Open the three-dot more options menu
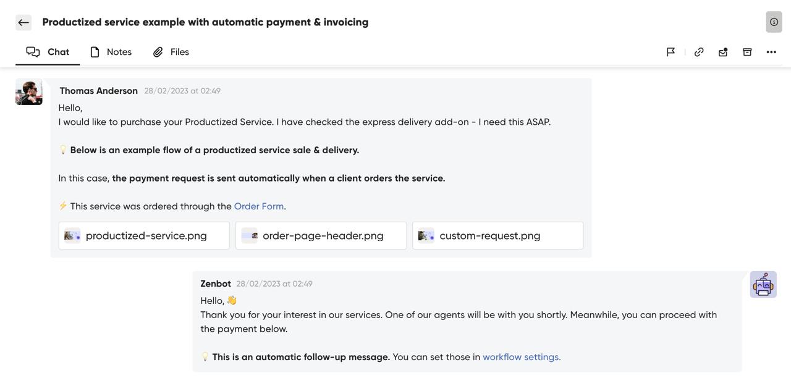The image size is (791, 378). click(x=771, y=52)
